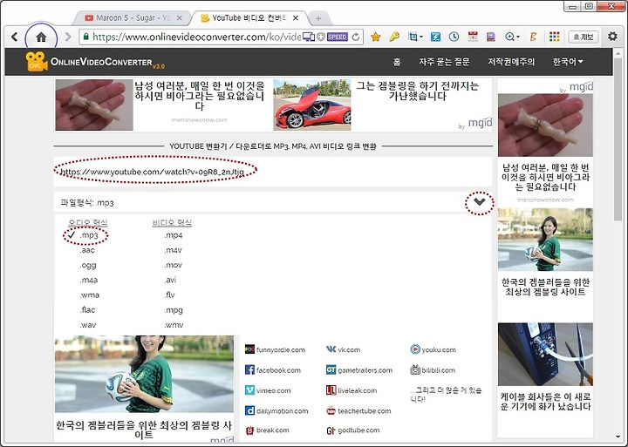Open the colorful apps grid icon
The width and height of the screenshot is (628, 447).
(x=555, y=37)
